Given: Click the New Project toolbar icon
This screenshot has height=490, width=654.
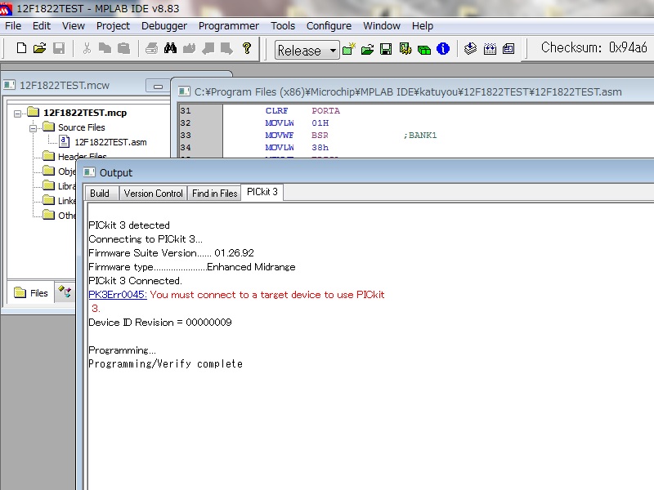Looking at the screenshot, I should tap(349, 50).
